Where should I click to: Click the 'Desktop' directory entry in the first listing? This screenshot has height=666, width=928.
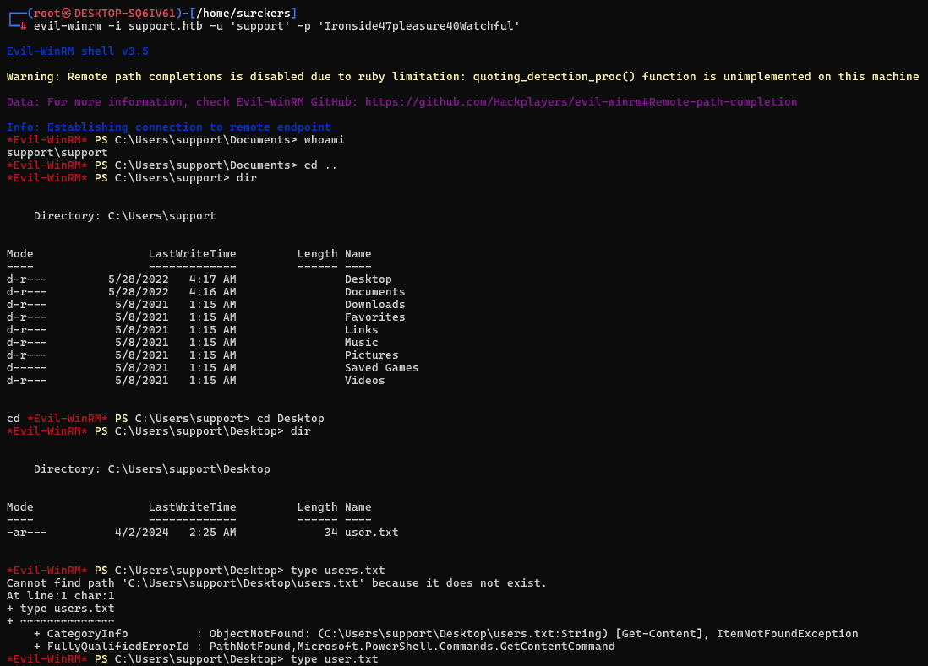[368, 279]
